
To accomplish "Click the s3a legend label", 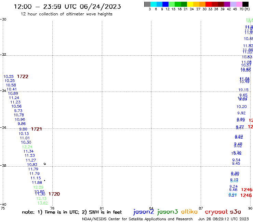I will click(236, 212).
